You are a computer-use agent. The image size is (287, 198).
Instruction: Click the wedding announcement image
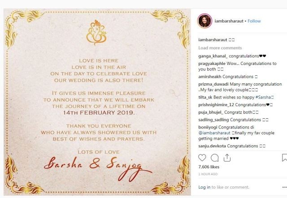96,99
